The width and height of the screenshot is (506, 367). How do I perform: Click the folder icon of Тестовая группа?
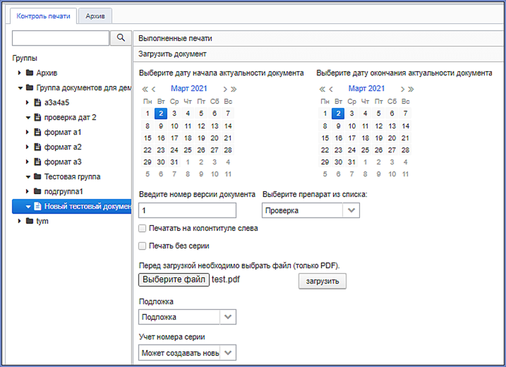pyautogui.click(x=38, y=177)
